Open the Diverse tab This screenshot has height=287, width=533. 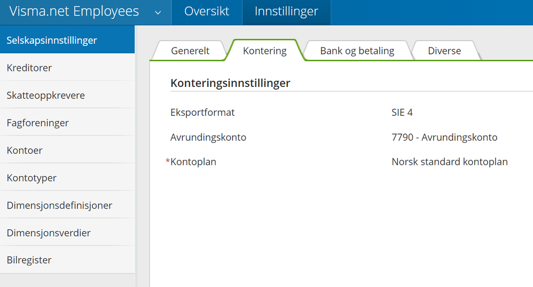444,51
